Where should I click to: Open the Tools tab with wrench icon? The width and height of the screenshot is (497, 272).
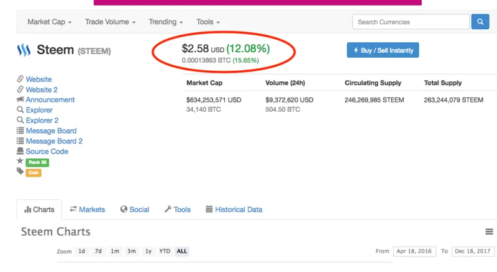pos(178,209)
